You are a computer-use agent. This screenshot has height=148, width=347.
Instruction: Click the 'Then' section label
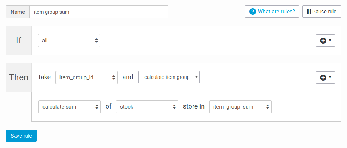coord(19,77)
